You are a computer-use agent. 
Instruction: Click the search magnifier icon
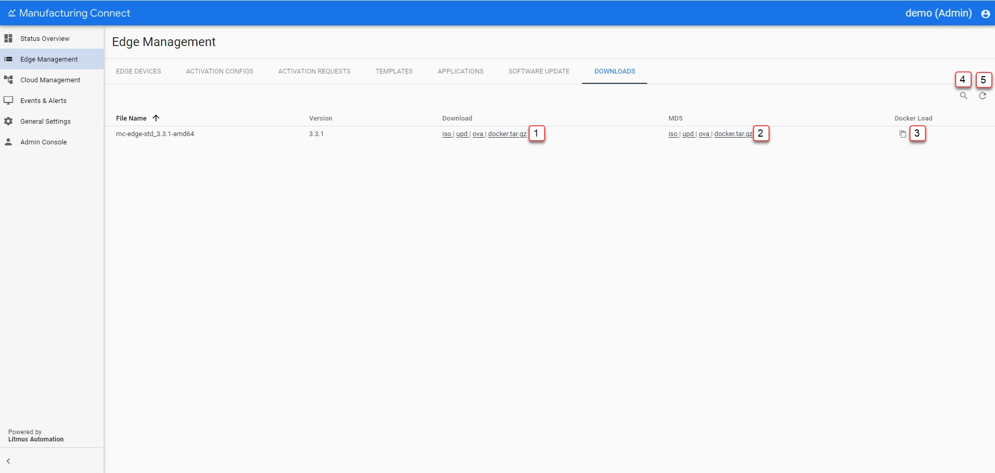963,96
